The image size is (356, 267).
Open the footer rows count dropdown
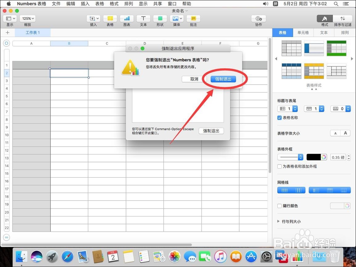[x=341, y=109]
